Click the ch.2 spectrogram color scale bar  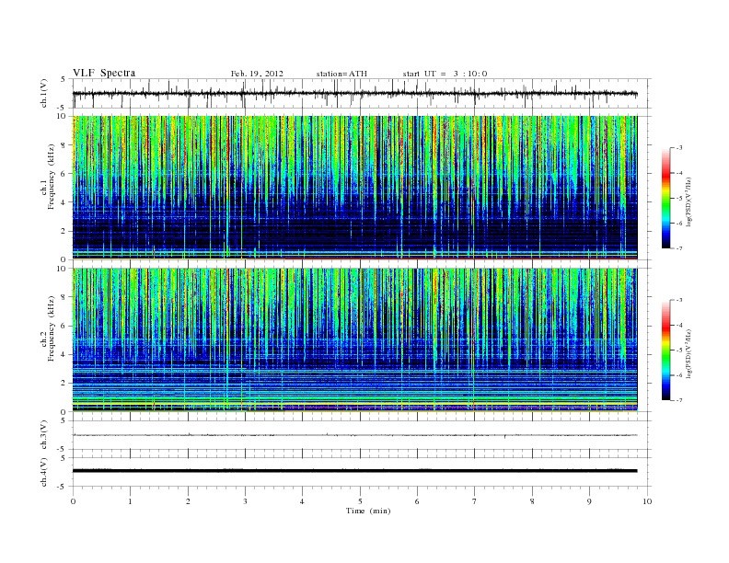[665, 350]
